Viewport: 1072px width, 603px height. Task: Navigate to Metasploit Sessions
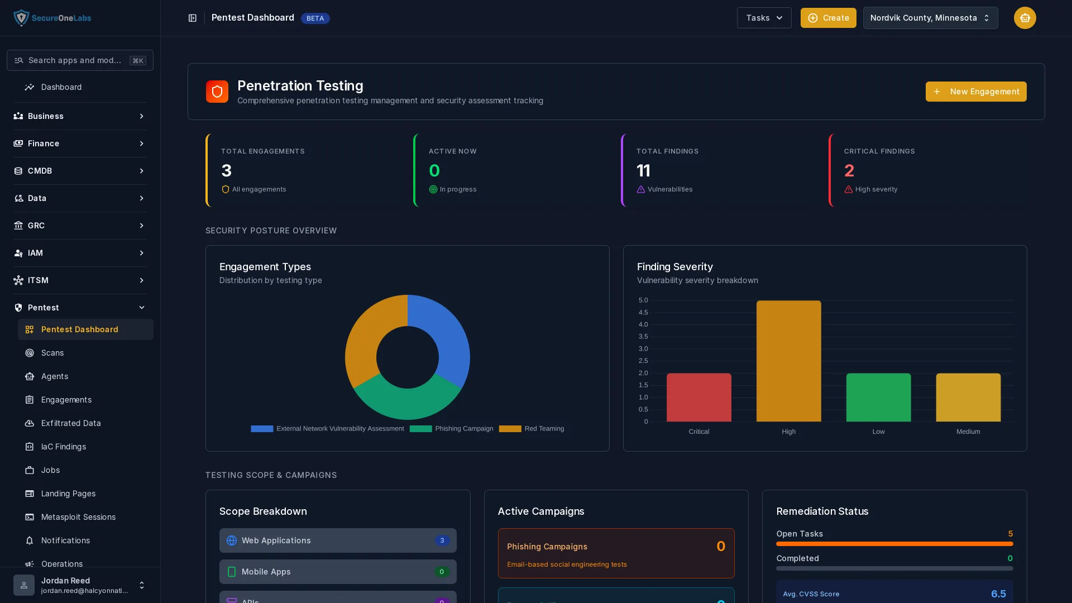pos(85,517)
